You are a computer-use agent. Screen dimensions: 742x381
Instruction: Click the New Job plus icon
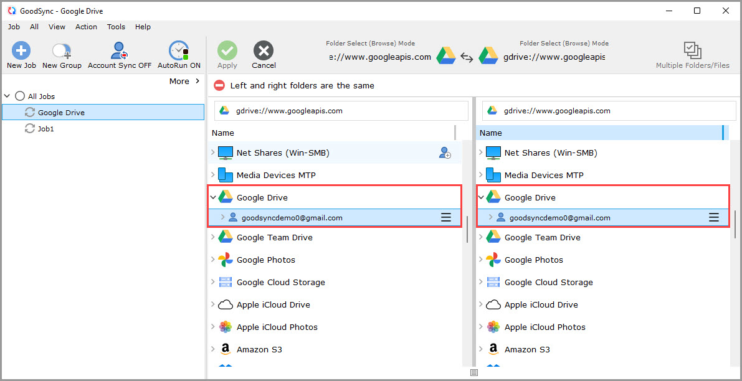click(x=21, y=51)
